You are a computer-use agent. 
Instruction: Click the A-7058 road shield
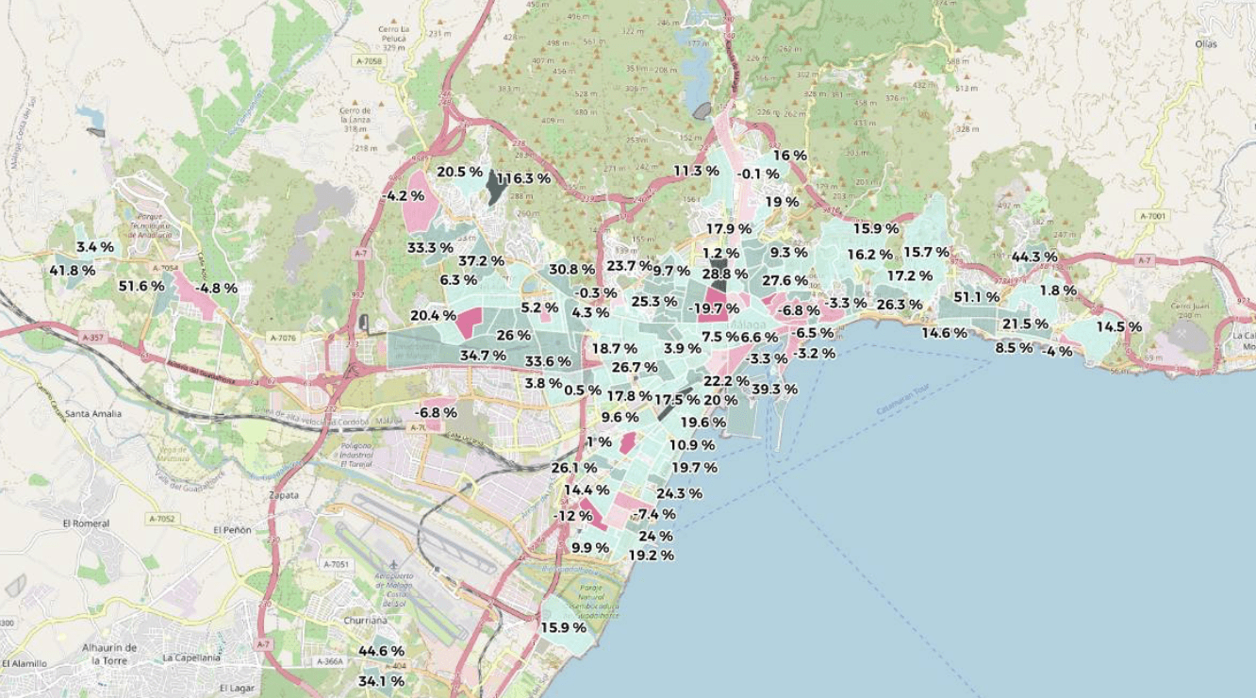(371, 60)
